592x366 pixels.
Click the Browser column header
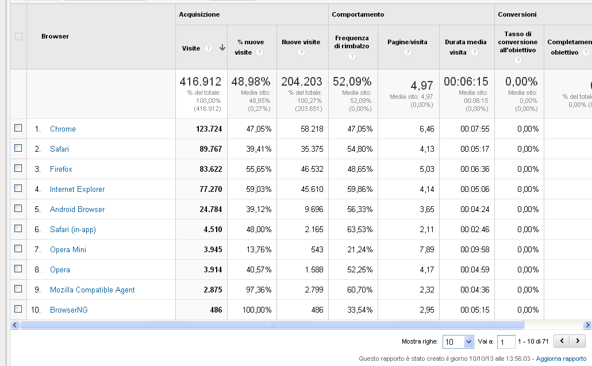55,36
